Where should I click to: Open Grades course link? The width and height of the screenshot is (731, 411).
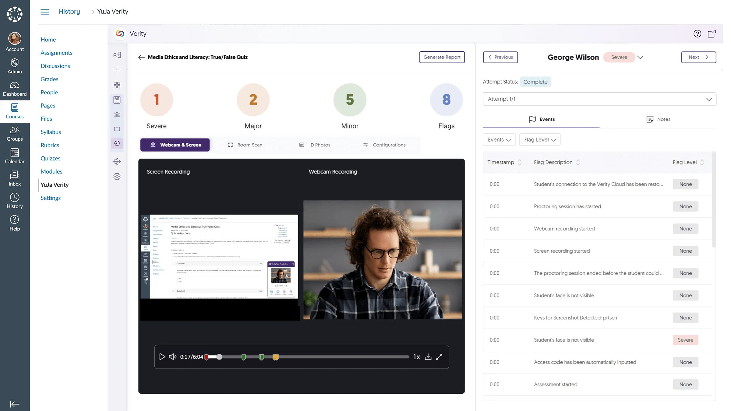point(49,79)
